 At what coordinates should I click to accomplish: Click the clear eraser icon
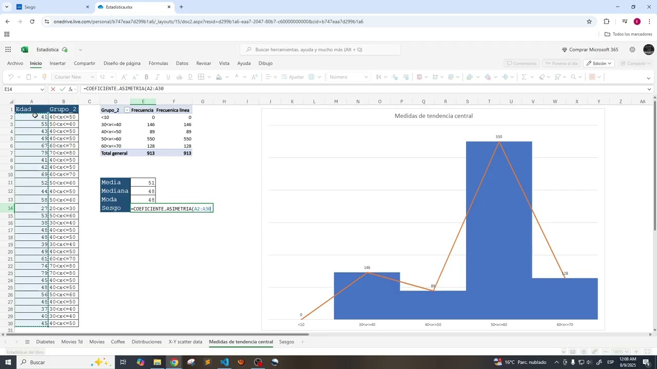point(542,77)
